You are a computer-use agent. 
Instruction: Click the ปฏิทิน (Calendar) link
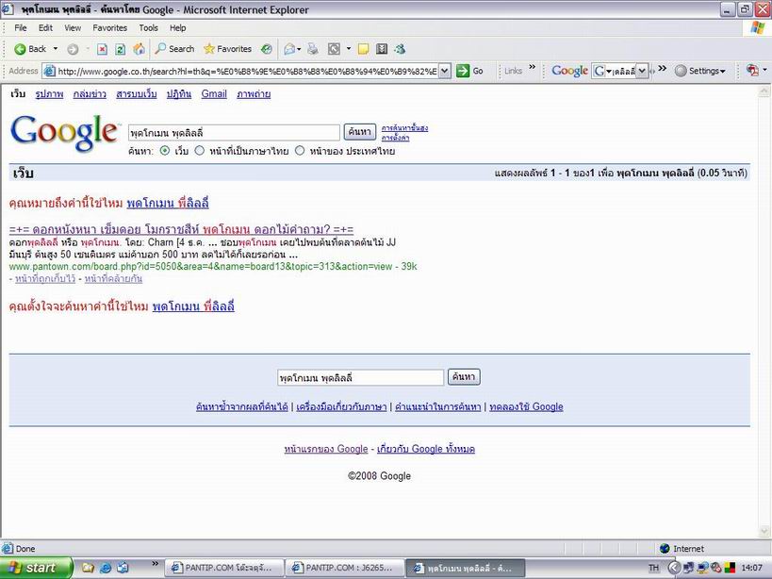[179, 93]
